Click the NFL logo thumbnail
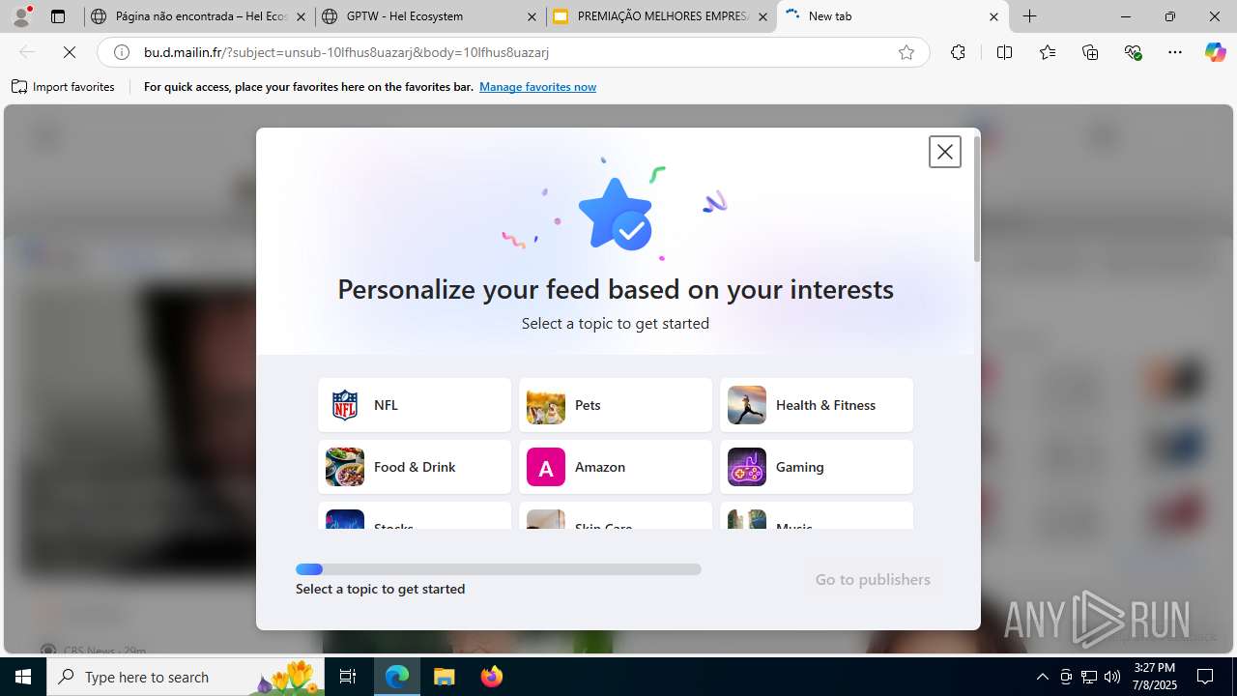 pyautogui.click(x=345, y=405)
